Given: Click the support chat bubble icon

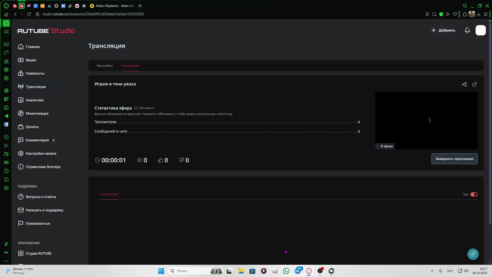Looking at the screenshot, I should pos(473,254).
